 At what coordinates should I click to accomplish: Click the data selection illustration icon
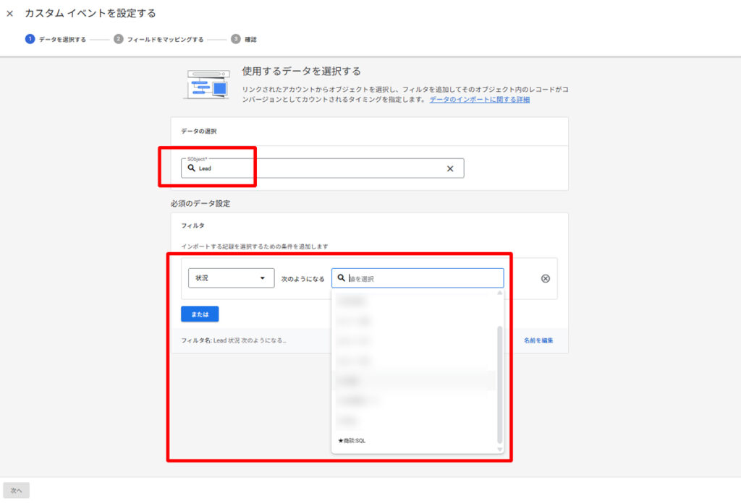point(208,85)
